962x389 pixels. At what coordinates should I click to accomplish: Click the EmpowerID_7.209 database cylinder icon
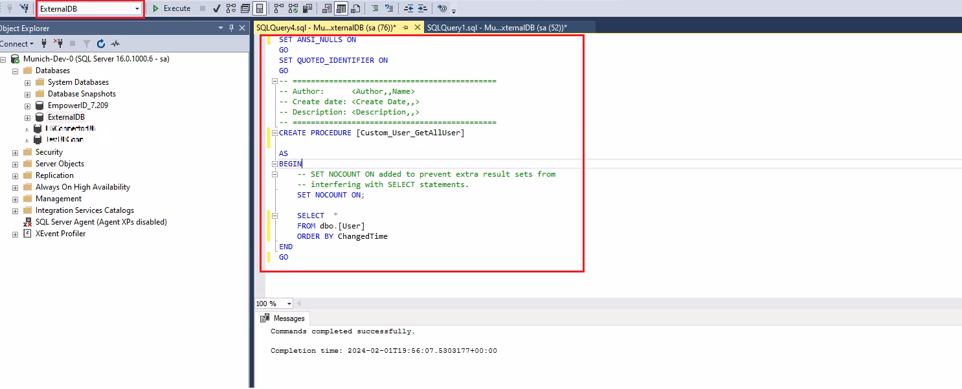click(x=39, y=106)
